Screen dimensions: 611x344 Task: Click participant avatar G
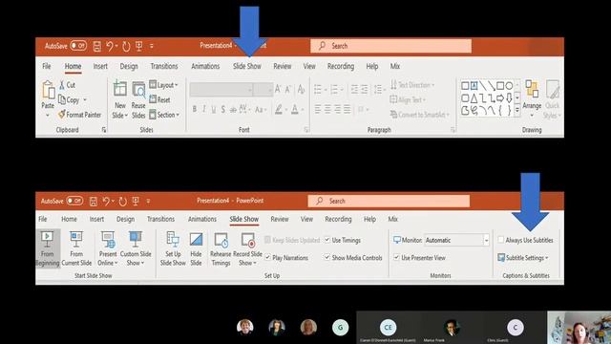340,327
